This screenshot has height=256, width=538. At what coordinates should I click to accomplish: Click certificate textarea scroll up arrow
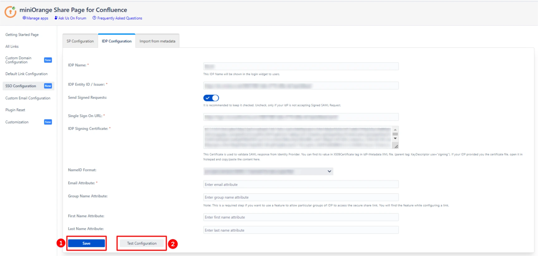pos(395,130)
